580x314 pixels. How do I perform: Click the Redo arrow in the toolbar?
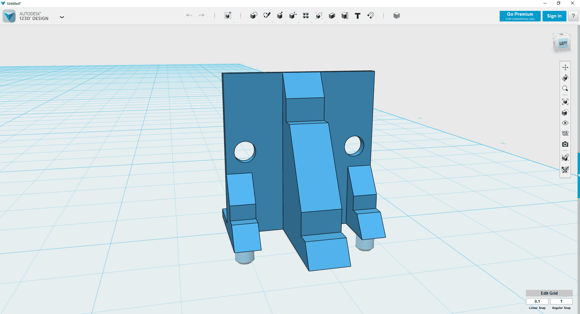(x=201, y=15)
